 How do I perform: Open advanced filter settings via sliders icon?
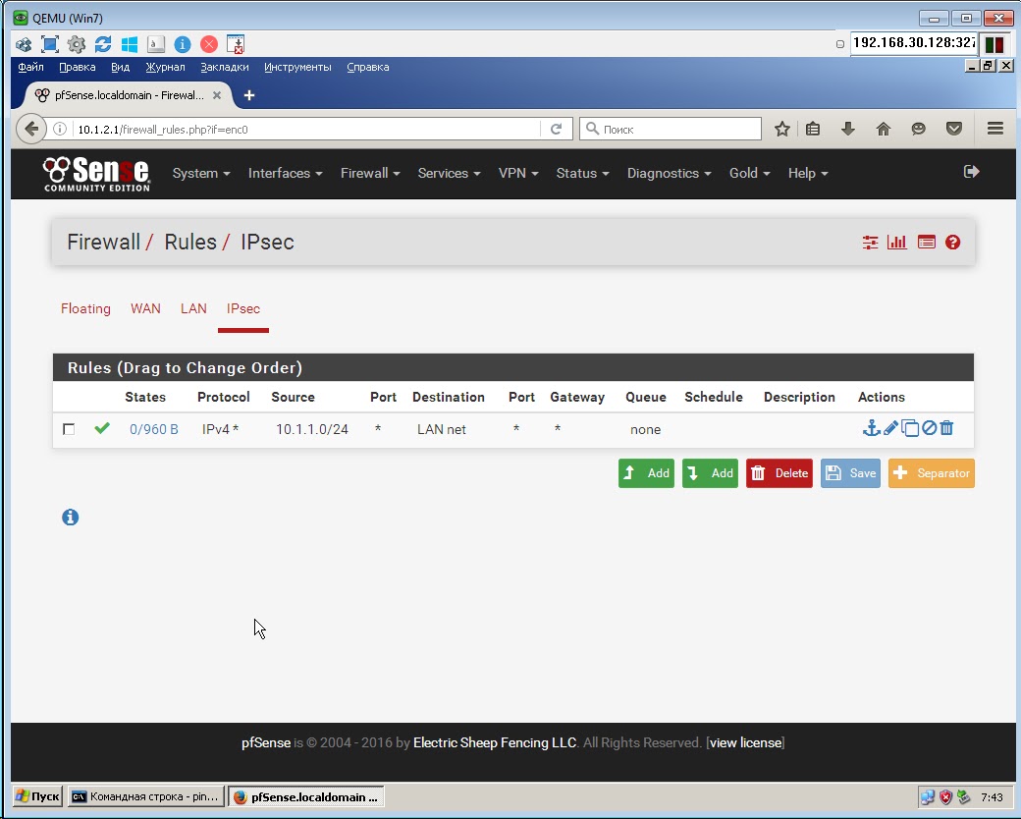[x=869, y=242]
